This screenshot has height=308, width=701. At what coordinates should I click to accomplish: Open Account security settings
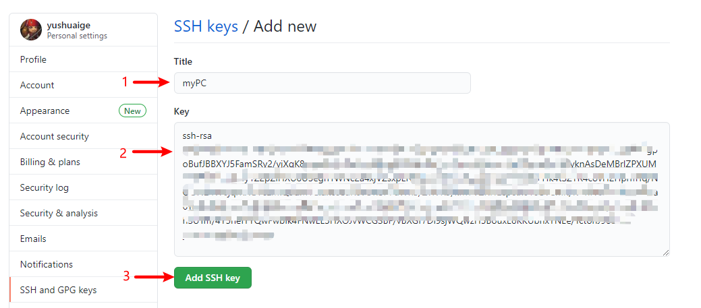(x=83, y=136)
